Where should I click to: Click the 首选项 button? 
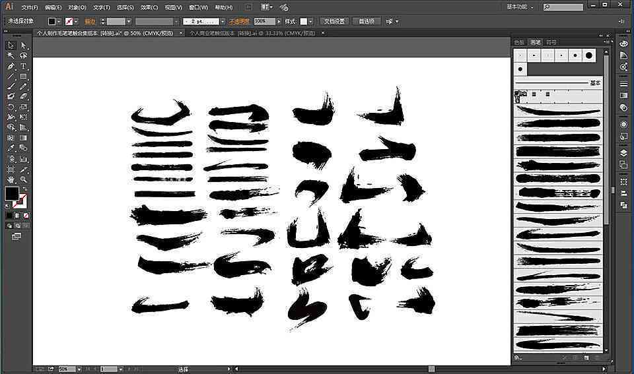(367, 21)
